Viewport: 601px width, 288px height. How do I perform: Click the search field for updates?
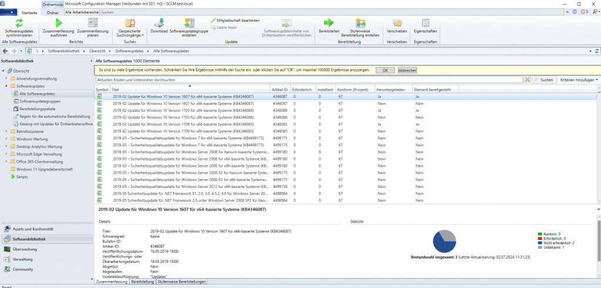(x=308, y=79)
